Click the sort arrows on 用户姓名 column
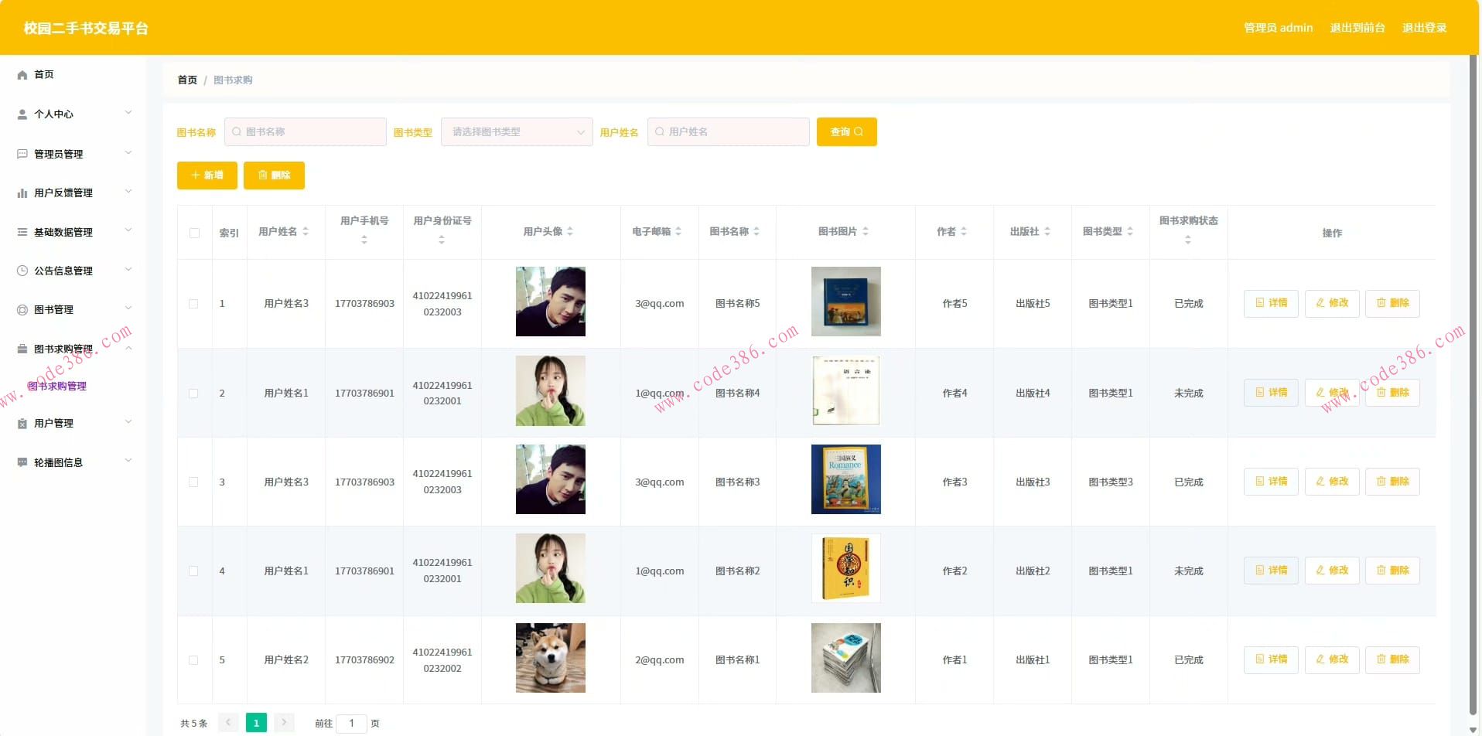The height and width of the screenshot is (736, 1482). tap(306, 232)
